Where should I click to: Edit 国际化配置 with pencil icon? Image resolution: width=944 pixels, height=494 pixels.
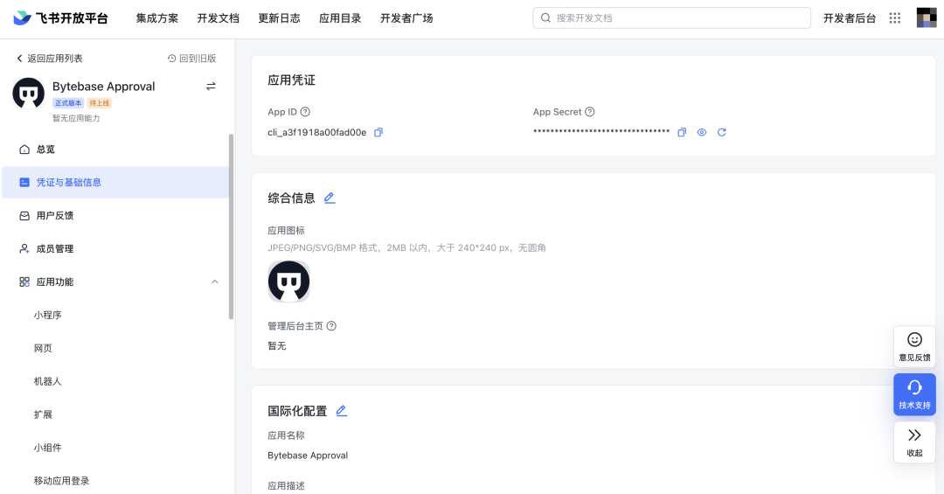click(x=342, y=410)
